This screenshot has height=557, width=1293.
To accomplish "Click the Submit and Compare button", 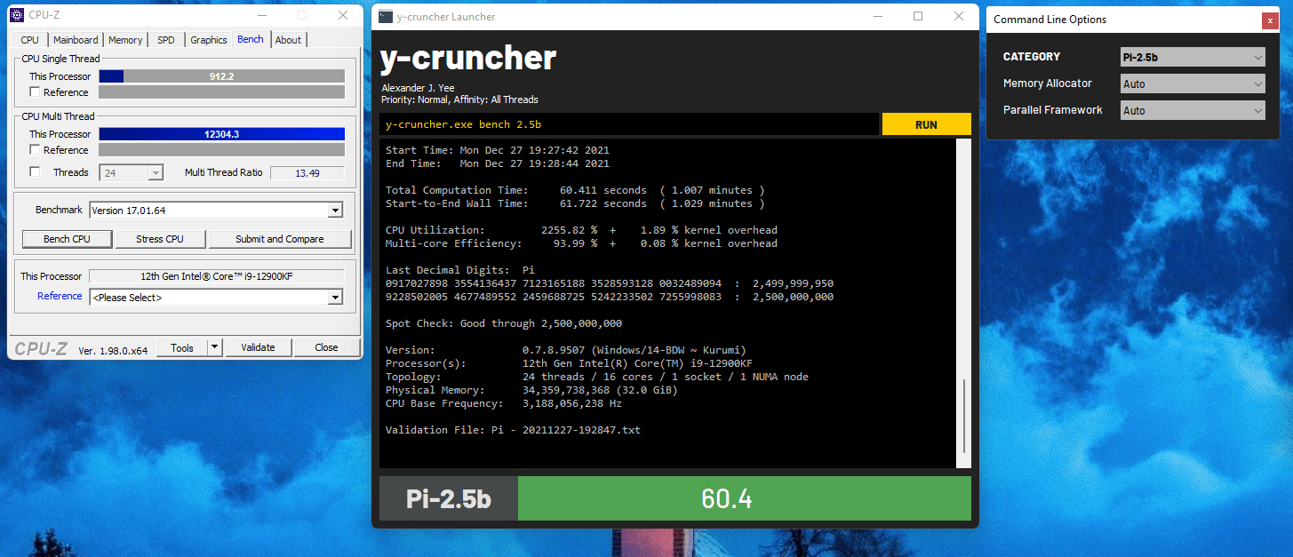I will [279, 239].
